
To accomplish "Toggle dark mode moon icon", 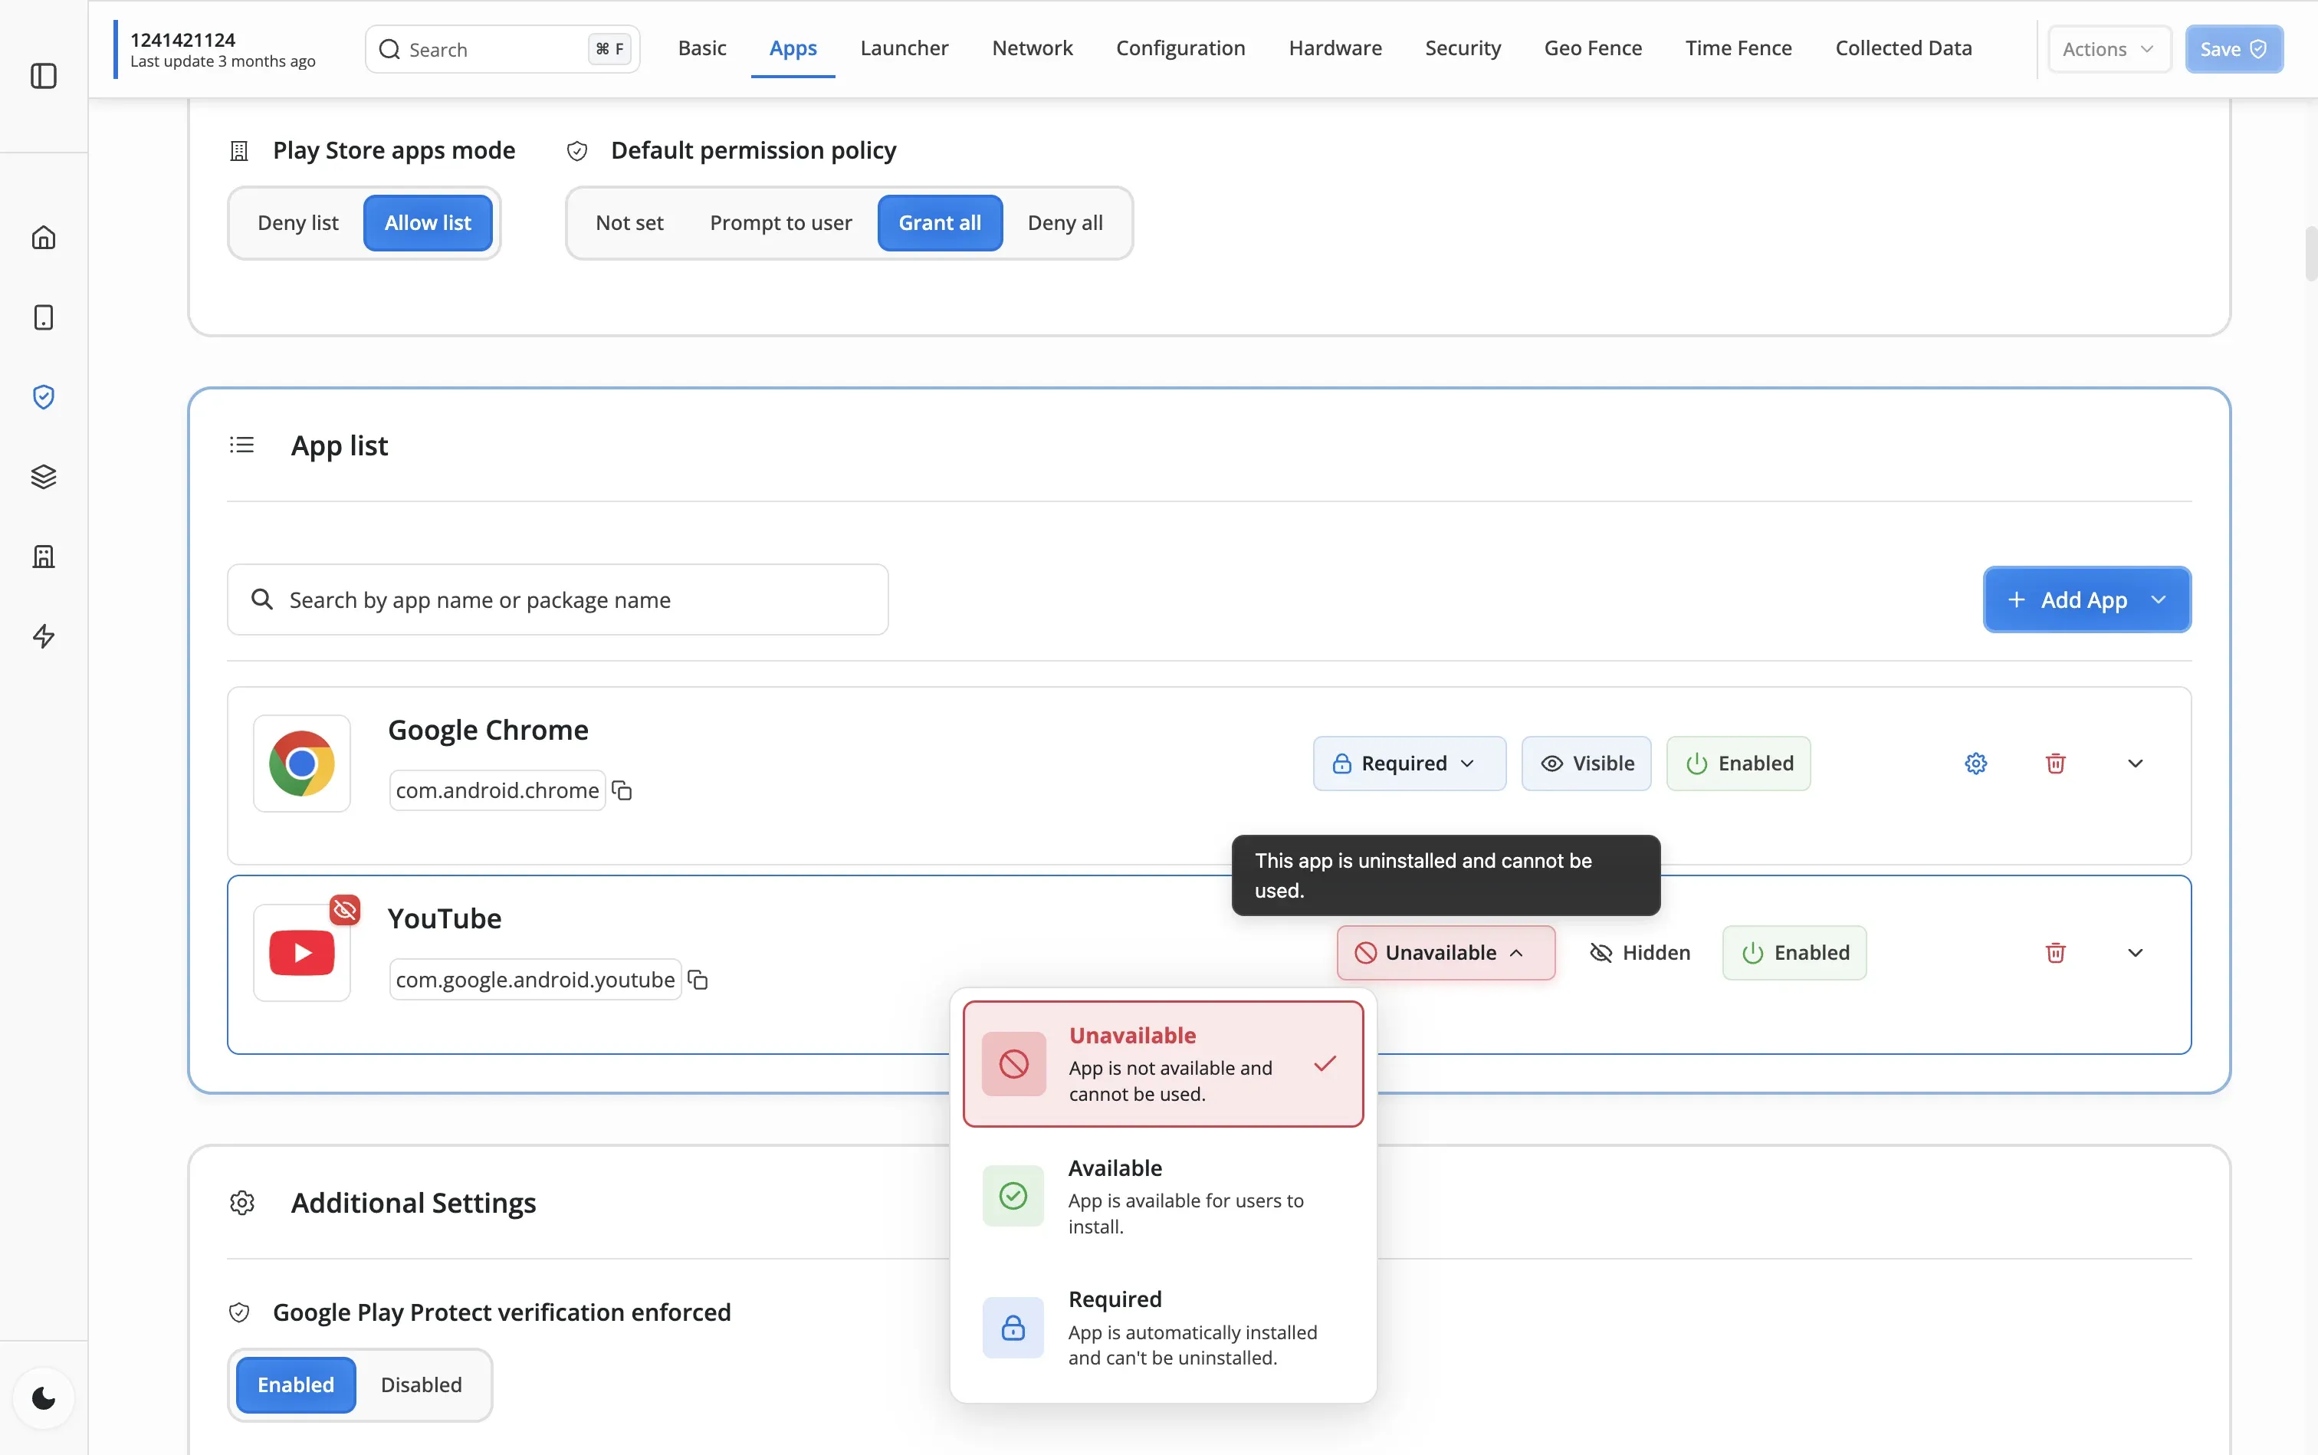I will tap(43, 1398).
